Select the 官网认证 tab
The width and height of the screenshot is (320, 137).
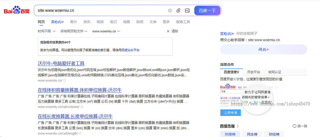point(274,72)
